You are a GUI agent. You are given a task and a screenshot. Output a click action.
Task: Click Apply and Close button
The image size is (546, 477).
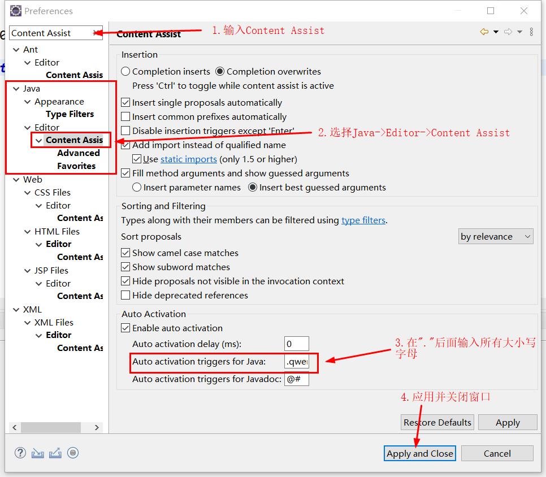click(419, 453)
